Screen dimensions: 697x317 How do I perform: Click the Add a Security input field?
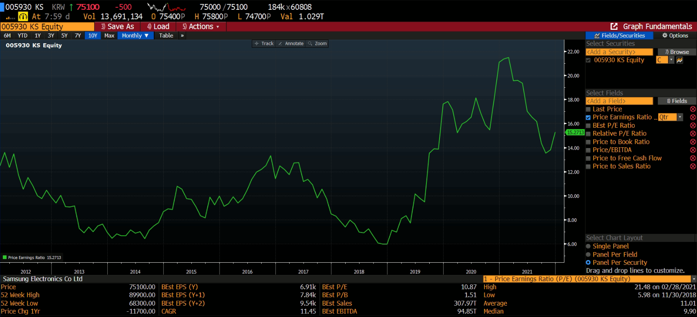pos(619,52)
